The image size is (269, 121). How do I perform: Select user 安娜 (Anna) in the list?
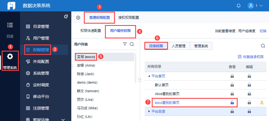[x=86, y=65]
